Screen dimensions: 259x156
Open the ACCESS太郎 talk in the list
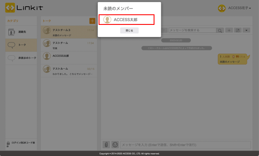click(x=69, y=58)
